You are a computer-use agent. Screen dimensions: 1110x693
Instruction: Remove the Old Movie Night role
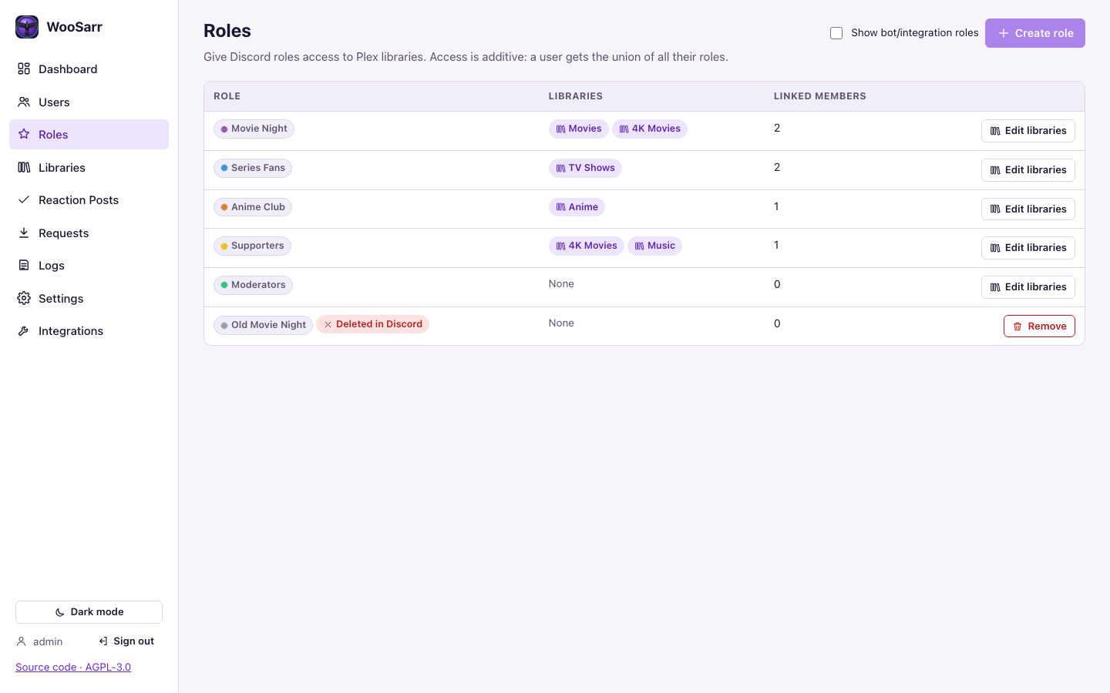click(1039, 326)
